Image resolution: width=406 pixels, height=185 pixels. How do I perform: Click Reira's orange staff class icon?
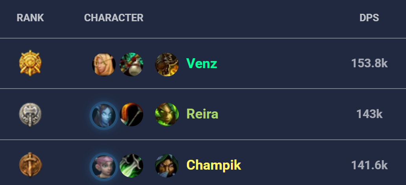(131, 115)
